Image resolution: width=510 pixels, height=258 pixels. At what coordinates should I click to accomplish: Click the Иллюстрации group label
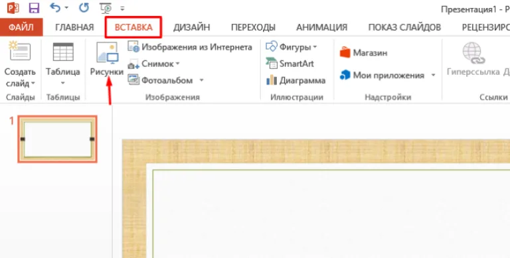pyautogui.click(x=297, y=97)
